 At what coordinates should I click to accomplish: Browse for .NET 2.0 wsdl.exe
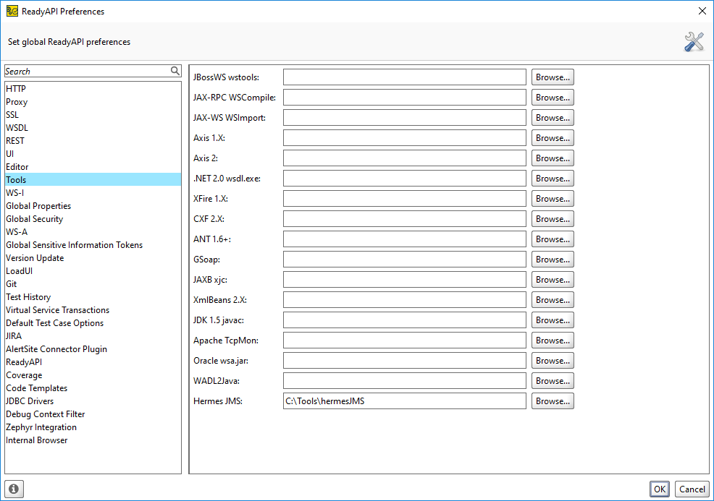[553, 179]
